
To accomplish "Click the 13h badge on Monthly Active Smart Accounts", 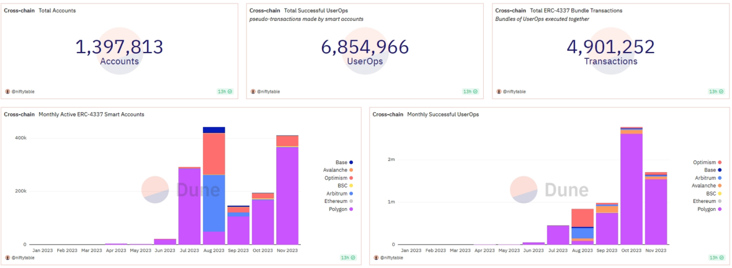I will click(x=347, y=258).
